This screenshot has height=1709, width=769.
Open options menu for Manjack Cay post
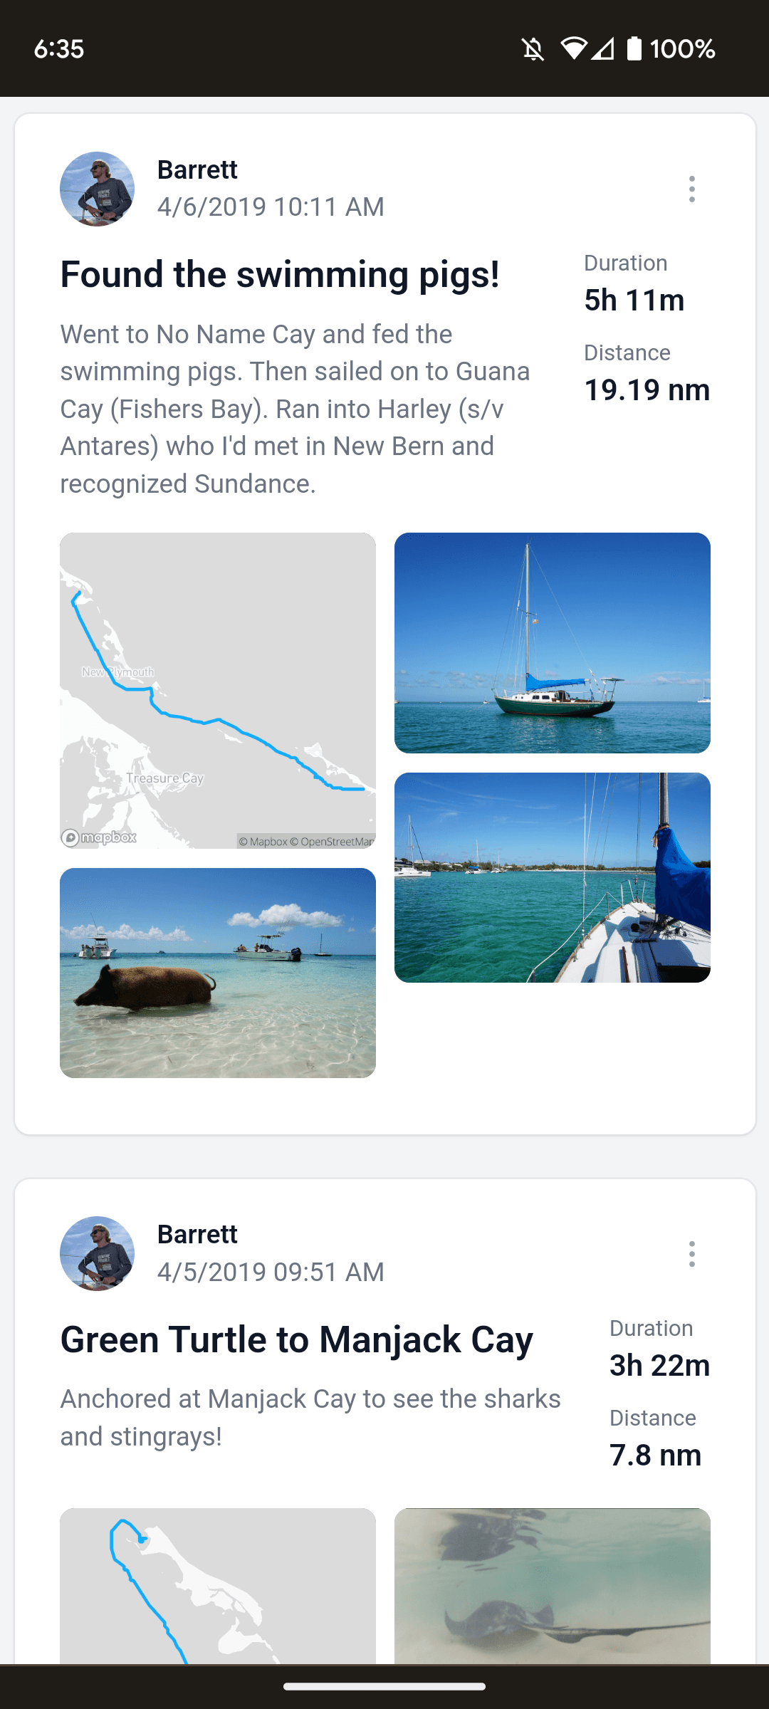pos(691,1254)
